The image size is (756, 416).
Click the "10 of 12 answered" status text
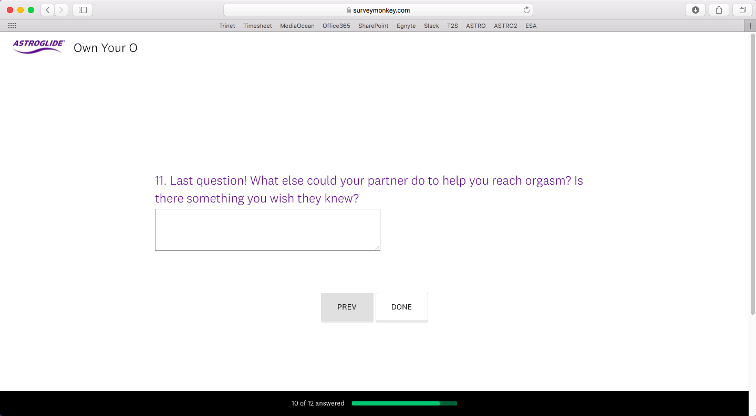coord(318,403)
